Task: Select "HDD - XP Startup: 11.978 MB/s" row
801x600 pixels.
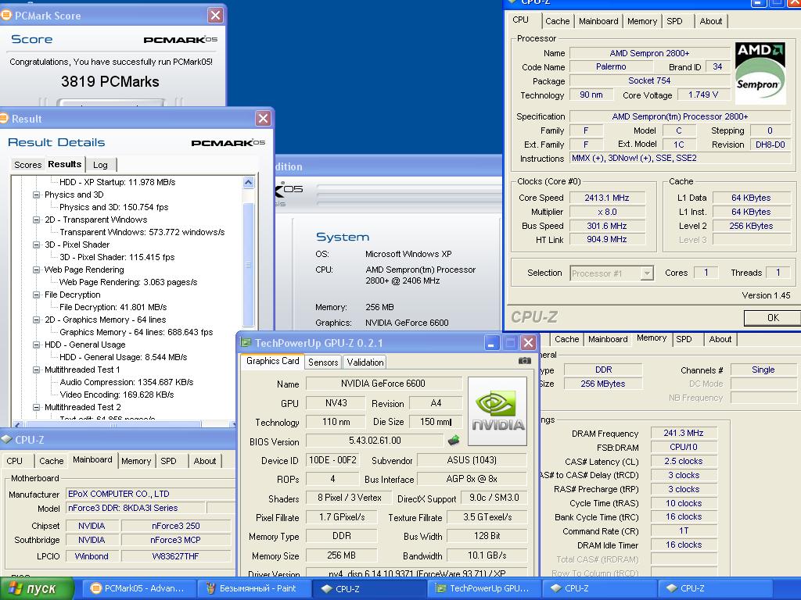Action: click(x=117, y=182)
